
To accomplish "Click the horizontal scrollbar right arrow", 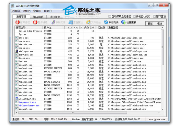I will click(159, 113).
